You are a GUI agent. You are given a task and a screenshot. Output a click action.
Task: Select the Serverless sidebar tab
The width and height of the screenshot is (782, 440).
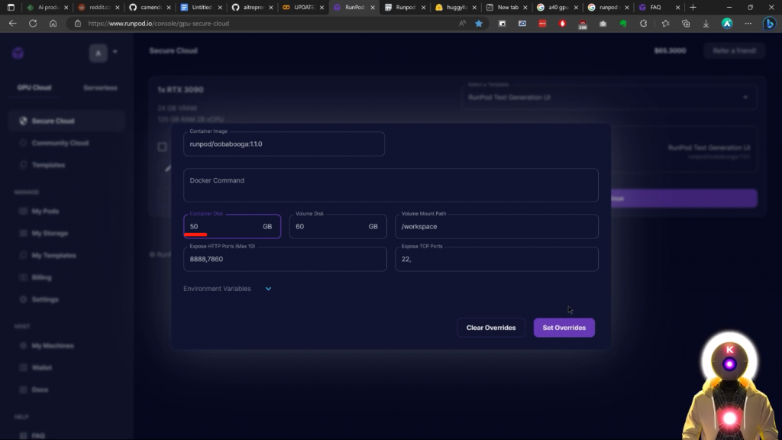[x=100, y=88]
